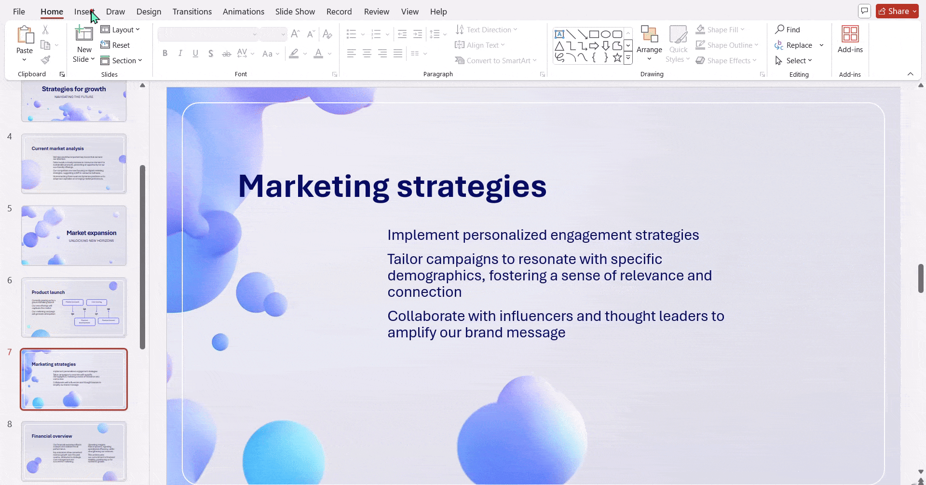Click the Comments speech bubble icon

(x=864, y=11)
